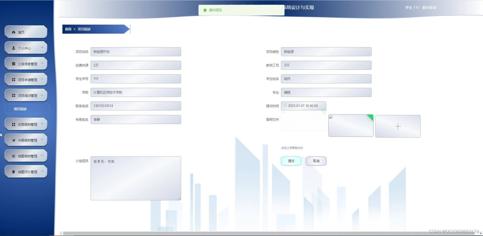Click the 学生学号 input field
The height and width of the screenshot is (236, 483).
[x=136, y=79]
